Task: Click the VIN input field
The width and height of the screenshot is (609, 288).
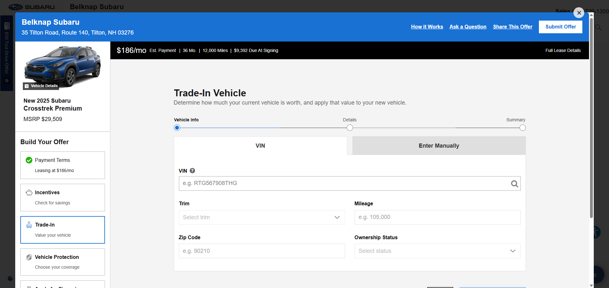Action: [350, 183]
